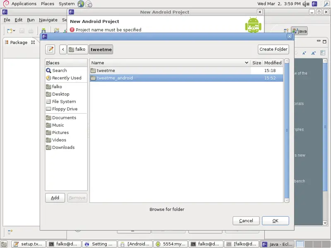Click the file list scroll up arrow
Screen dimensions: 331x248
(287, 61)
